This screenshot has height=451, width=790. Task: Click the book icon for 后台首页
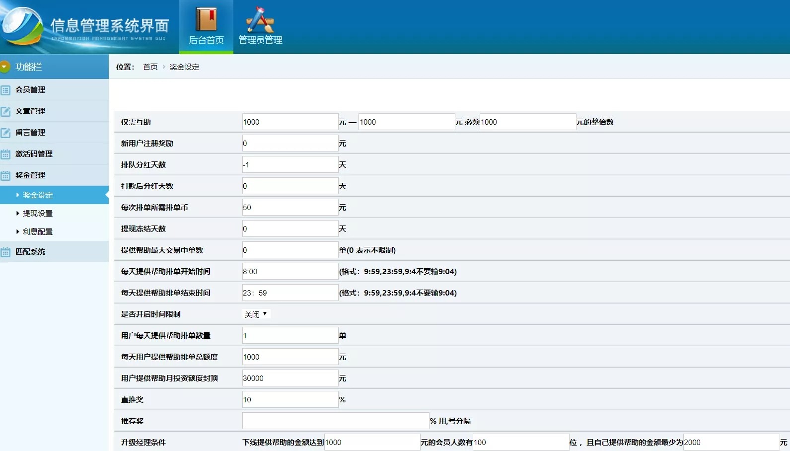pyautogui.click(x=206, y=19)
